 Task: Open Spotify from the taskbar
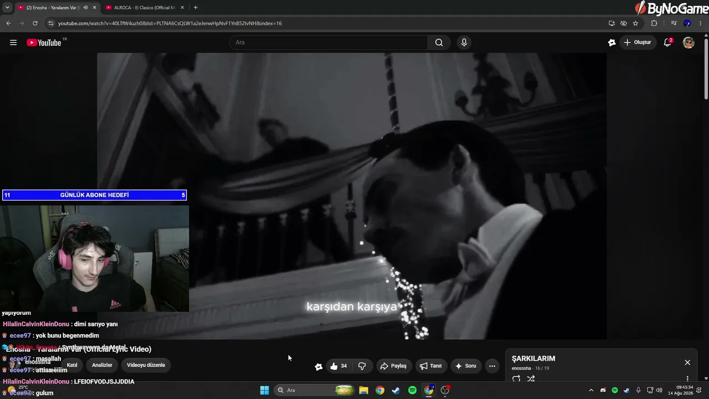pyautogui.click(x=412, y=390)
